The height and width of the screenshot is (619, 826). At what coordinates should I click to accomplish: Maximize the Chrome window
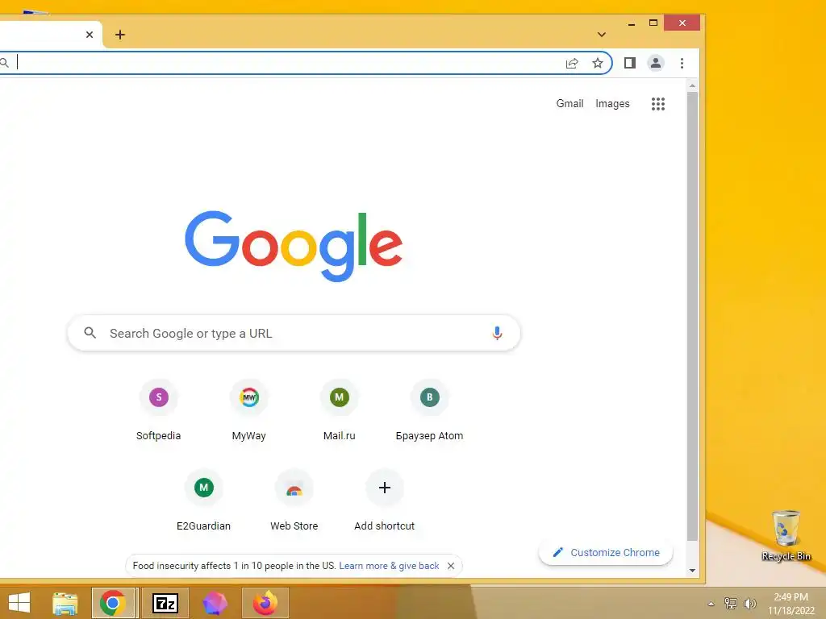tap(653, 23)
